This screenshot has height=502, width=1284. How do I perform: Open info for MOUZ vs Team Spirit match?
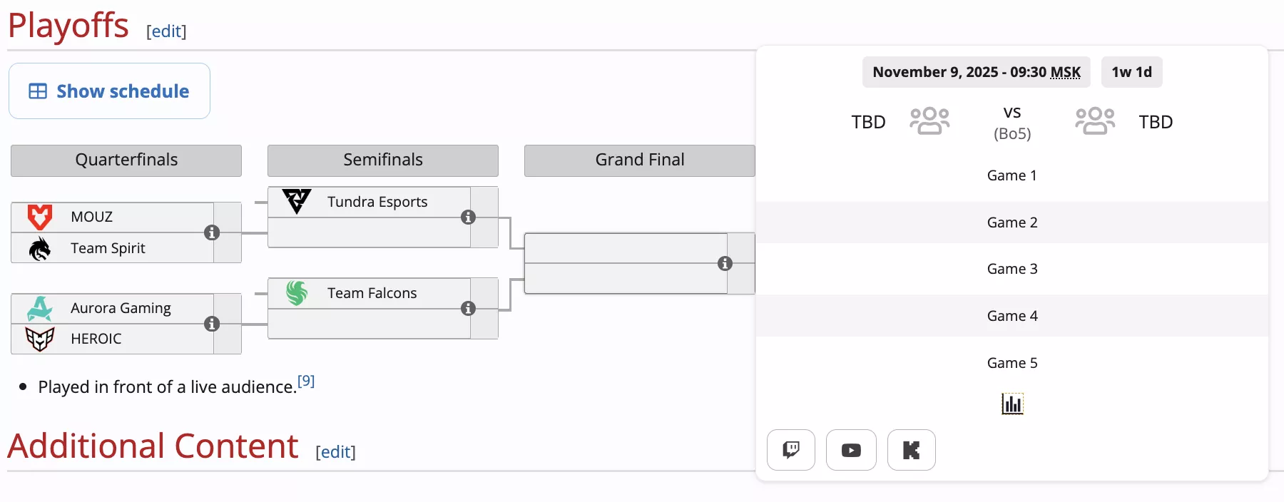212,232
